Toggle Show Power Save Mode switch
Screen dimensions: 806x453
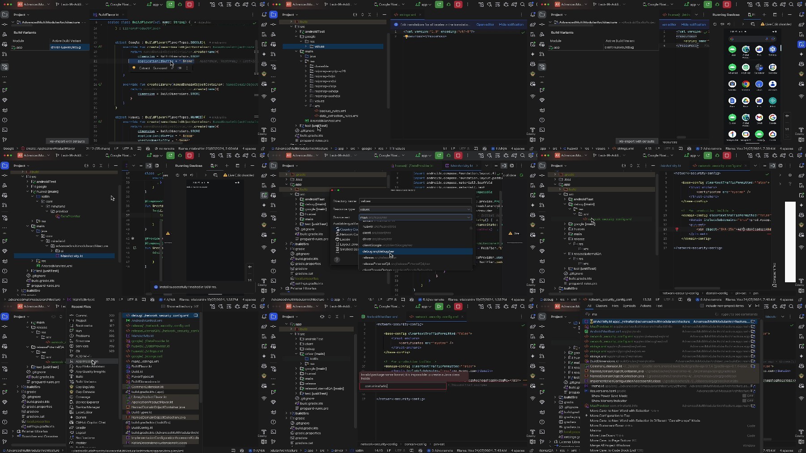tap(747, 396)
